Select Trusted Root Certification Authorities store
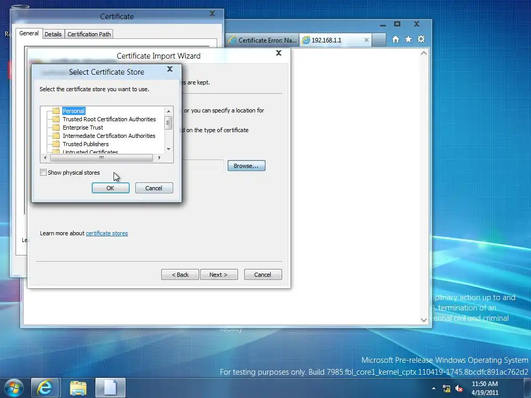 (x=109, y=119)
